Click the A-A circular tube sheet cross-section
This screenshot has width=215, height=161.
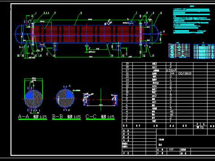point(34,99)
